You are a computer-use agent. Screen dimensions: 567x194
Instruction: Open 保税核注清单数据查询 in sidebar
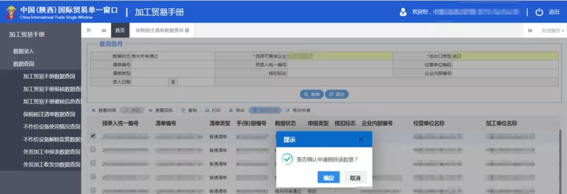[x=49, y=115]
